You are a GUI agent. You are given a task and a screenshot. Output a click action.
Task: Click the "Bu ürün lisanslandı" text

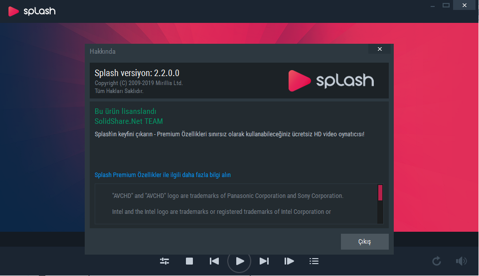[125, 111]
